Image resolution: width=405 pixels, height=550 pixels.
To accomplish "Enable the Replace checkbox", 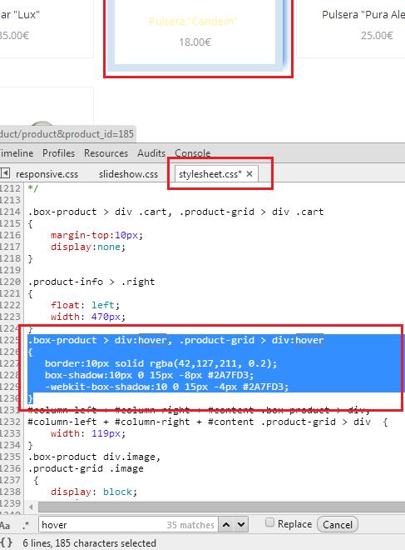I will pyautogui.click(x=269, y=522).
